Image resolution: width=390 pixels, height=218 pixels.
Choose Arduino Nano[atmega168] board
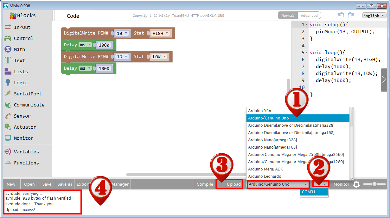tap(298, 147)
